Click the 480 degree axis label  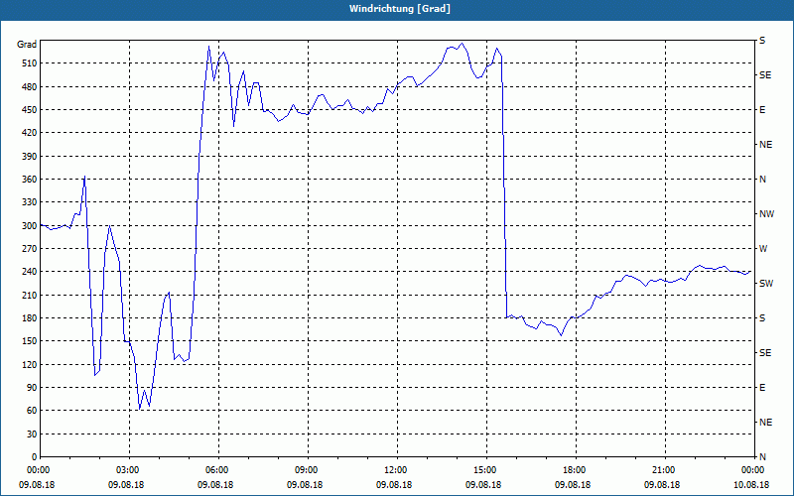[x=30, y=87]
